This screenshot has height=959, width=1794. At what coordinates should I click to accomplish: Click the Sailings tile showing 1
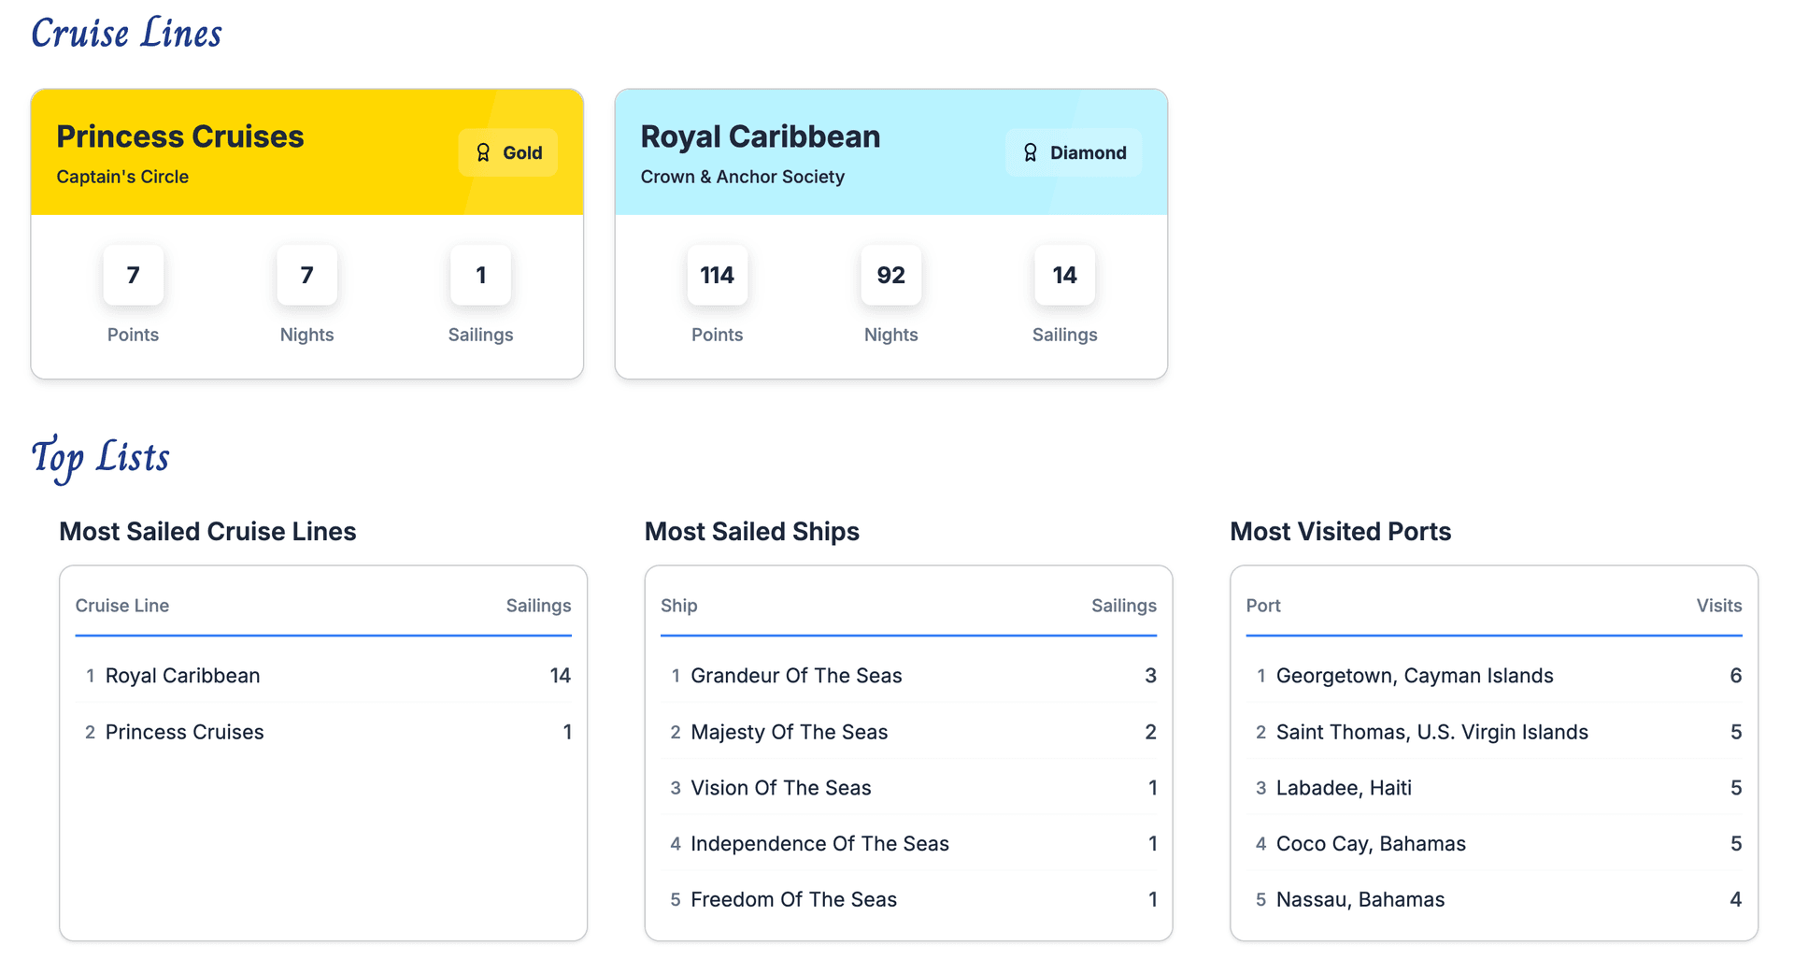pos(480,275)
